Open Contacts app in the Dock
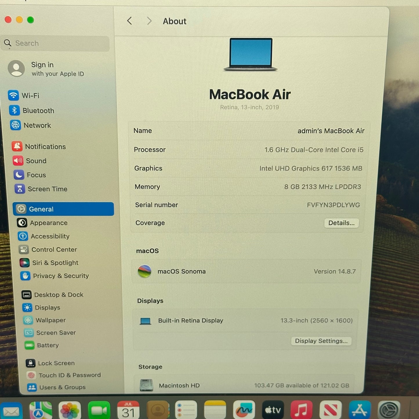This screenshot has height=419, width=419. point(158,410)
